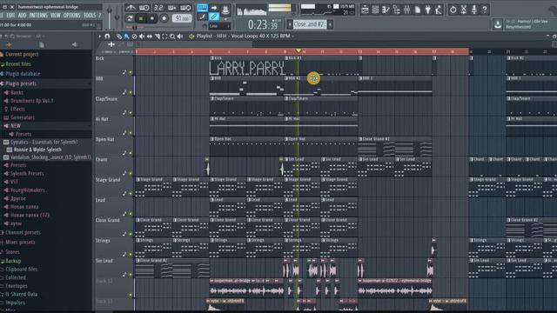
Task: Expand the YoungHitmakers folder
Action: [27, 190]
